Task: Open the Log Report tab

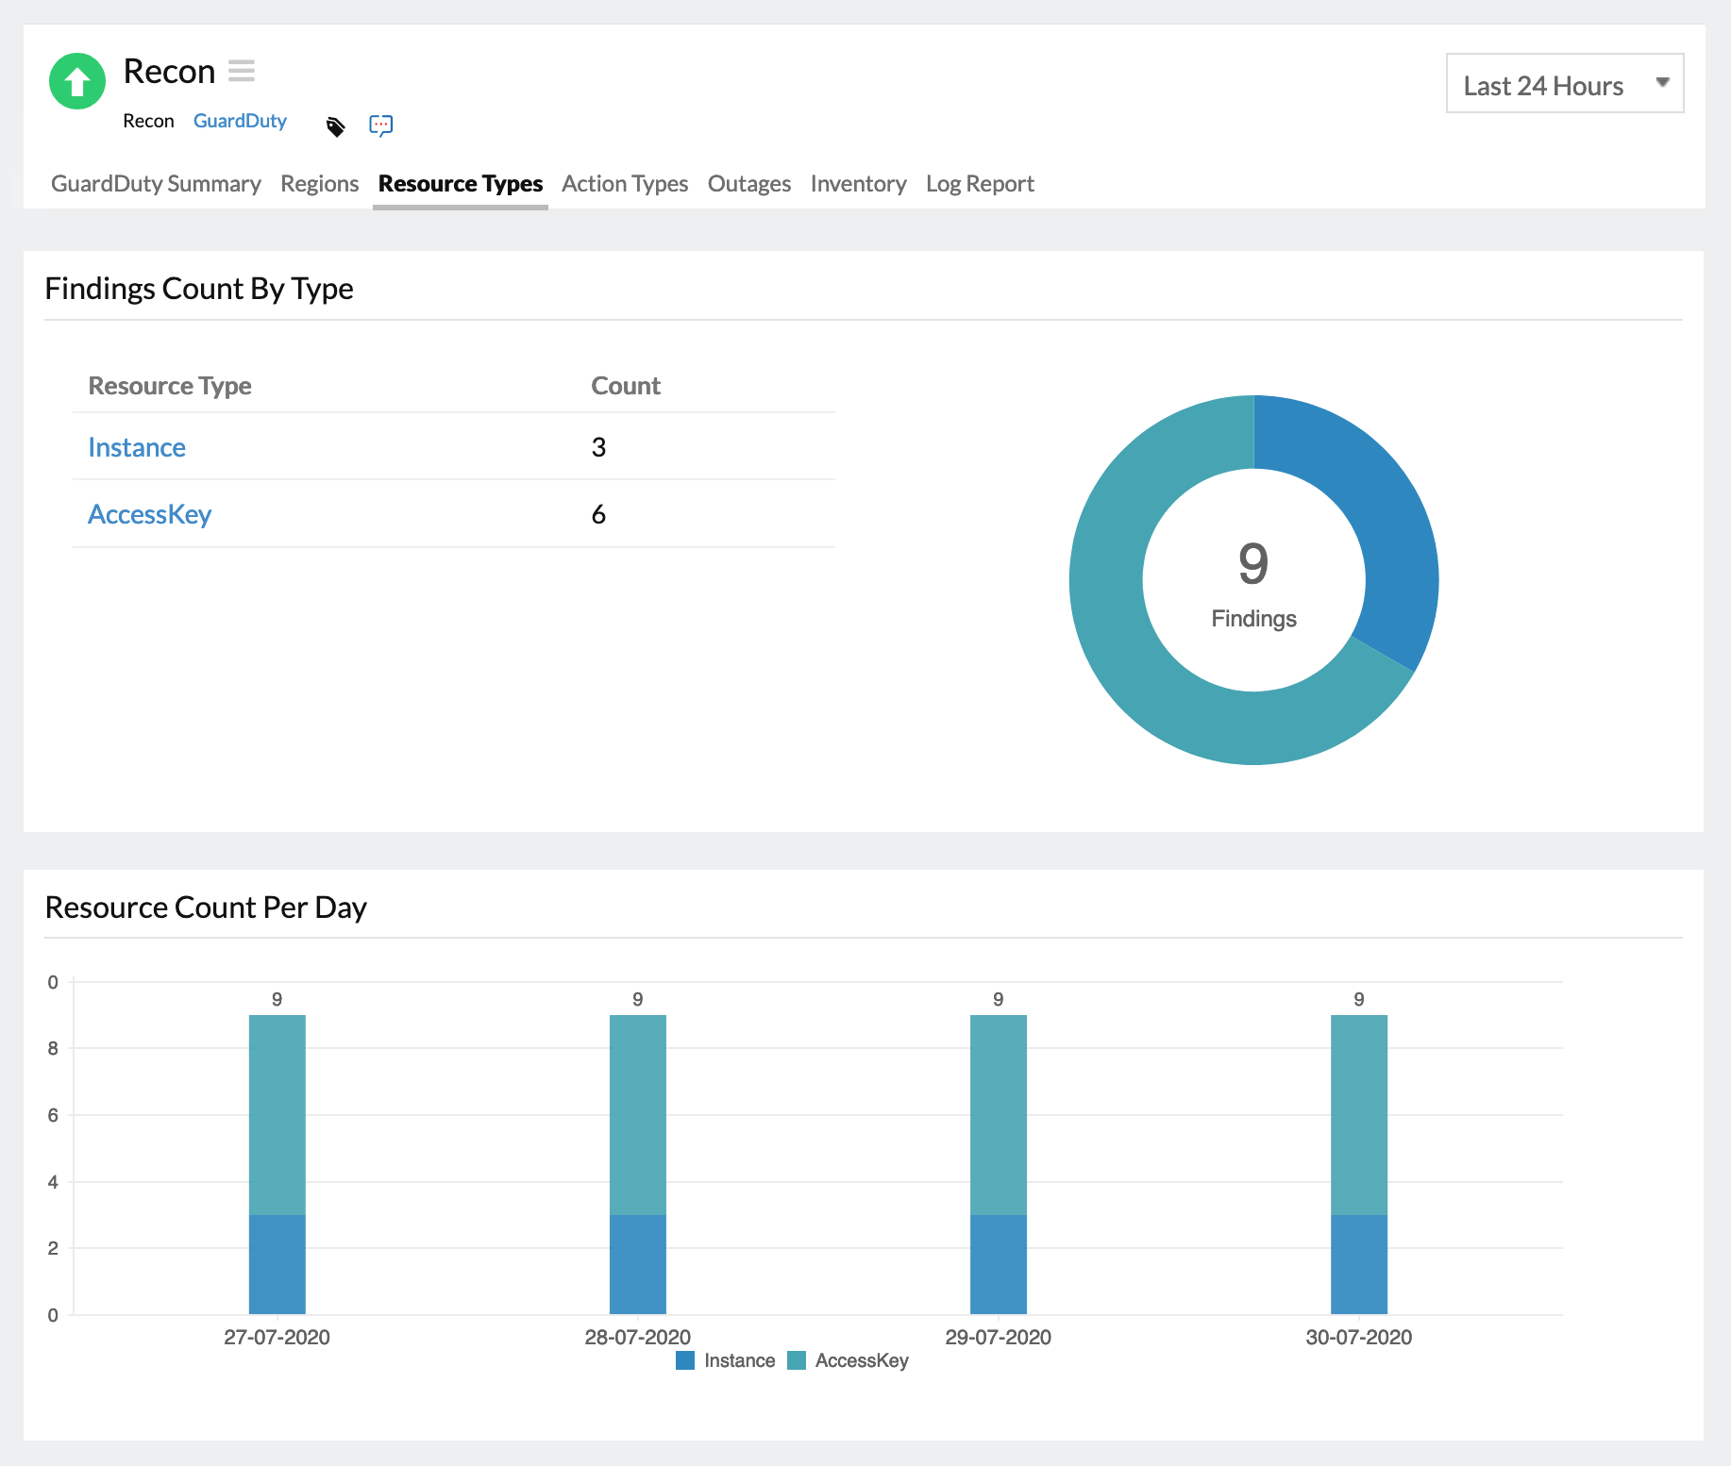Action: click(979, 183)
